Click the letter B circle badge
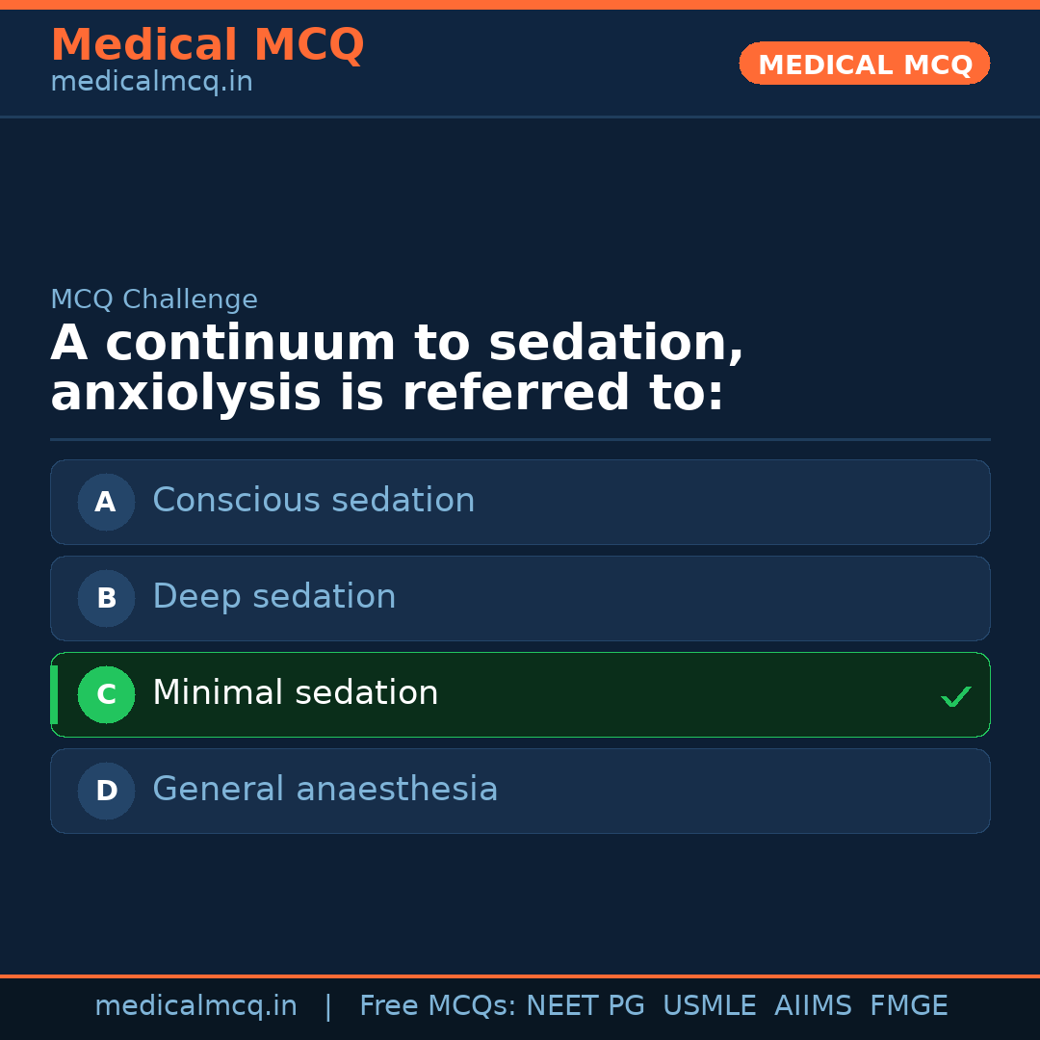The height and width of the screenshot is (1040, 1040). 106,598
